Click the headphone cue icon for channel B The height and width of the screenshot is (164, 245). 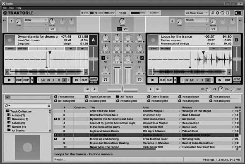point(139,80)
